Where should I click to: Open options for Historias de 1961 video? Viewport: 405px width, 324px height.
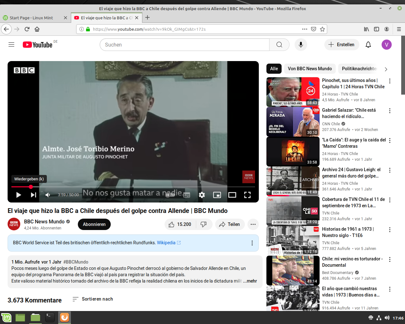click(390, 230)
